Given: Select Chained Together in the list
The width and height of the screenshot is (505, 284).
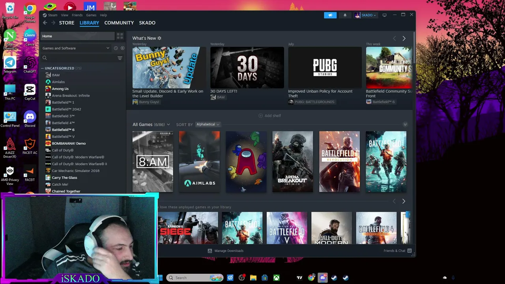Looking at the screenshot, I should (66, 191).
